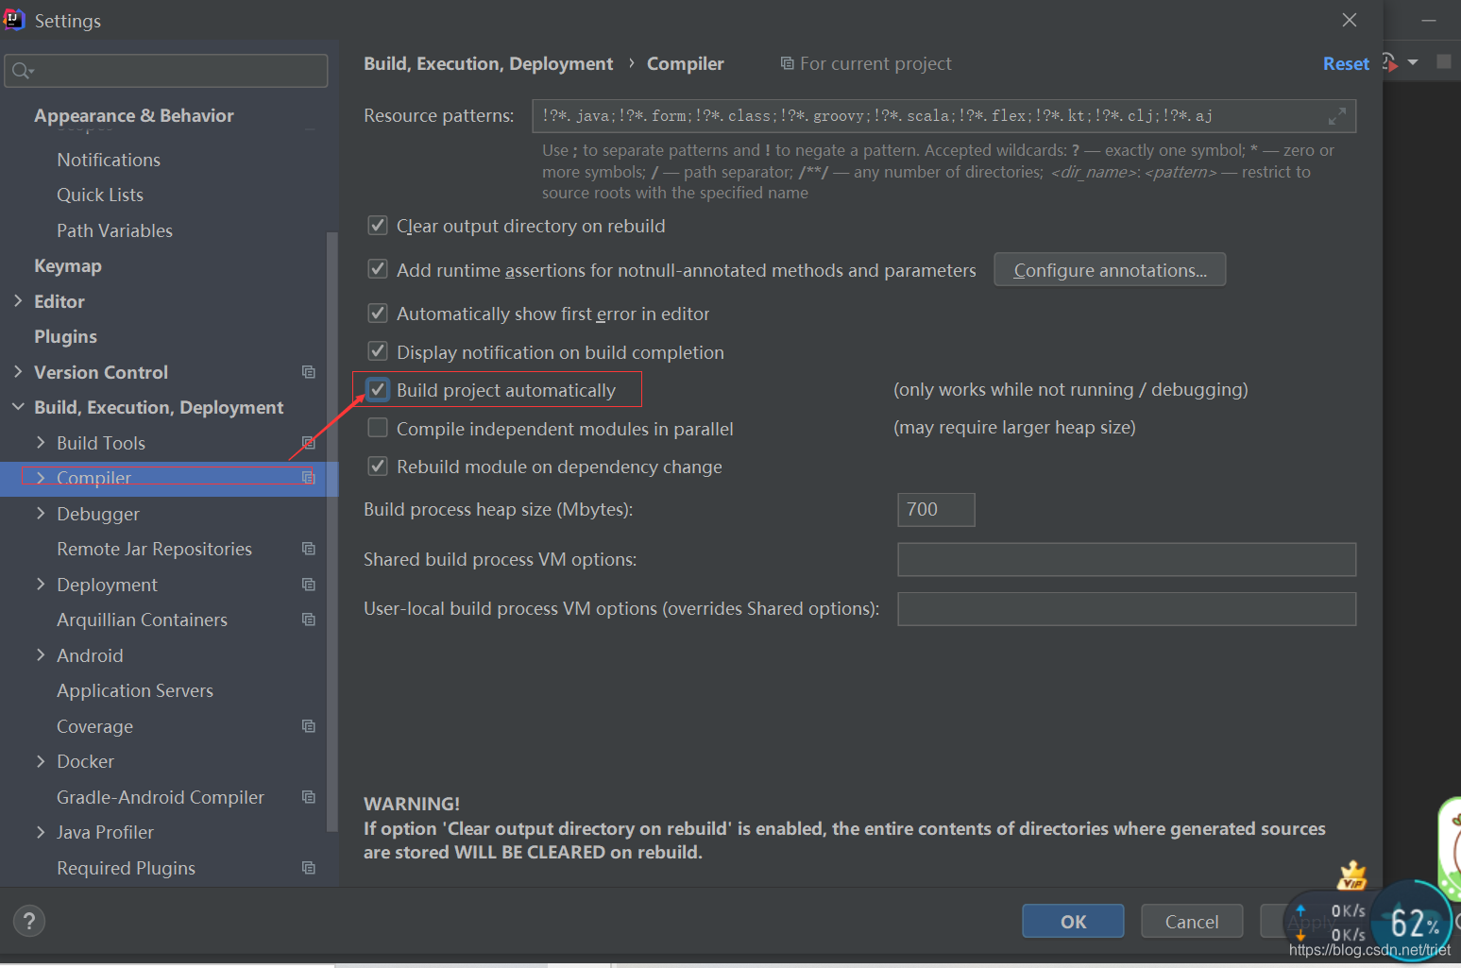Select Required Plugins in settings tree
This screenshot has height=968, width=1461.
(126, 868)
